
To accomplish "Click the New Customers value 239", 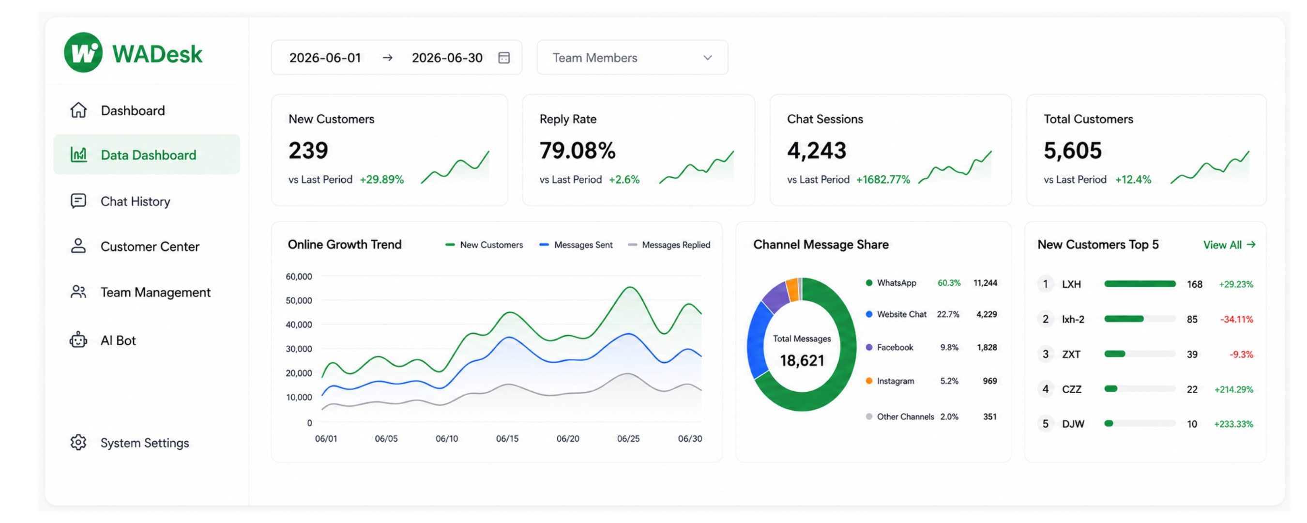I will click(x=308, y=150).
